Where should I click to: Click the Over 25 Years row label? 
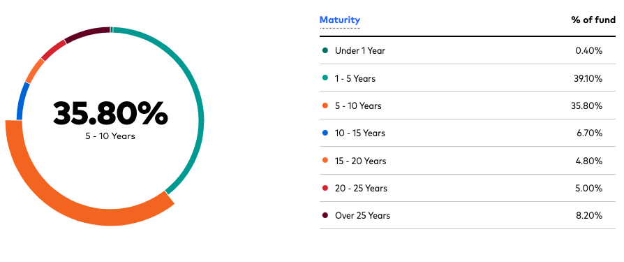point(362,215)
